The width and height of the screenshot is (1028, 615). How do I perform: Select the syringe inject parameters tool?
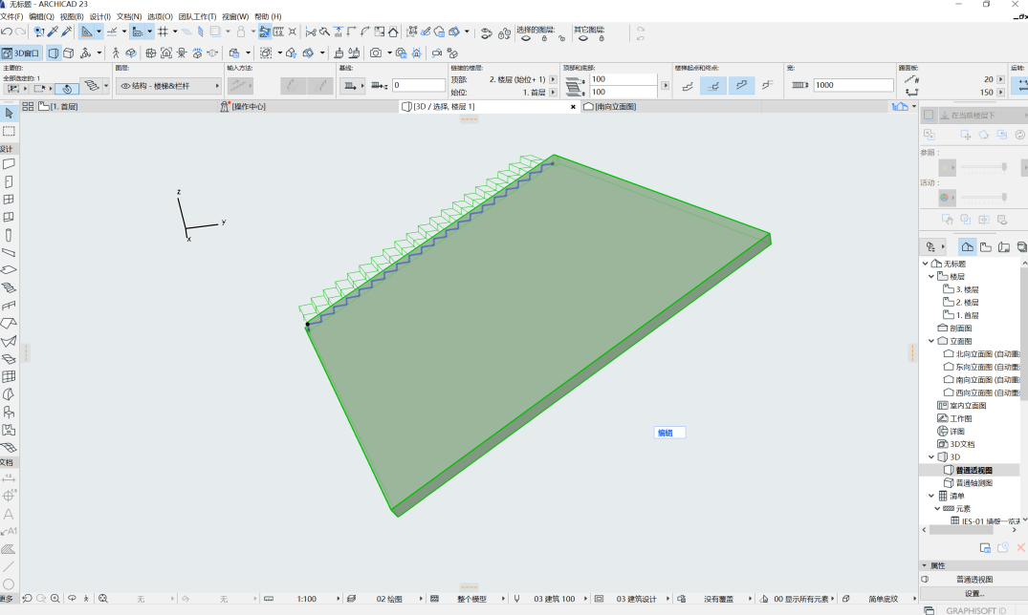tap(66, 32)
